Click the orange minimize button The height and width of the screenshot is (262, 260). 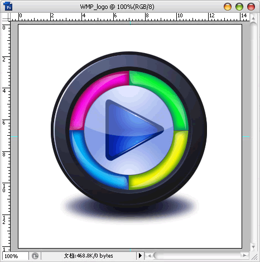[x=228, y=7]
